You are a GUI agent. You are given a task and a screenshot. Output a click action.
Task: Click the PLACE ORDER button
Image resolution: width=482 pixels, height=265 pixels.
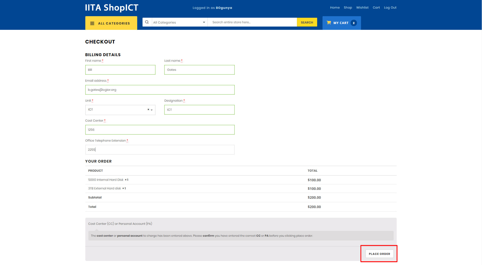click(x=379, y=254)
